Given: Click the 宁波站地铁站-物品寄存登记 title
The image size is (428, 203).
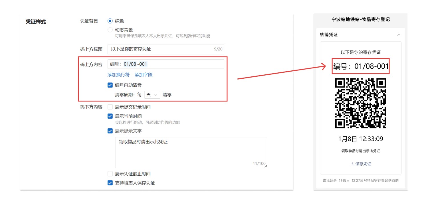Looking at the screenshot, I should click(x=361, y=20).
